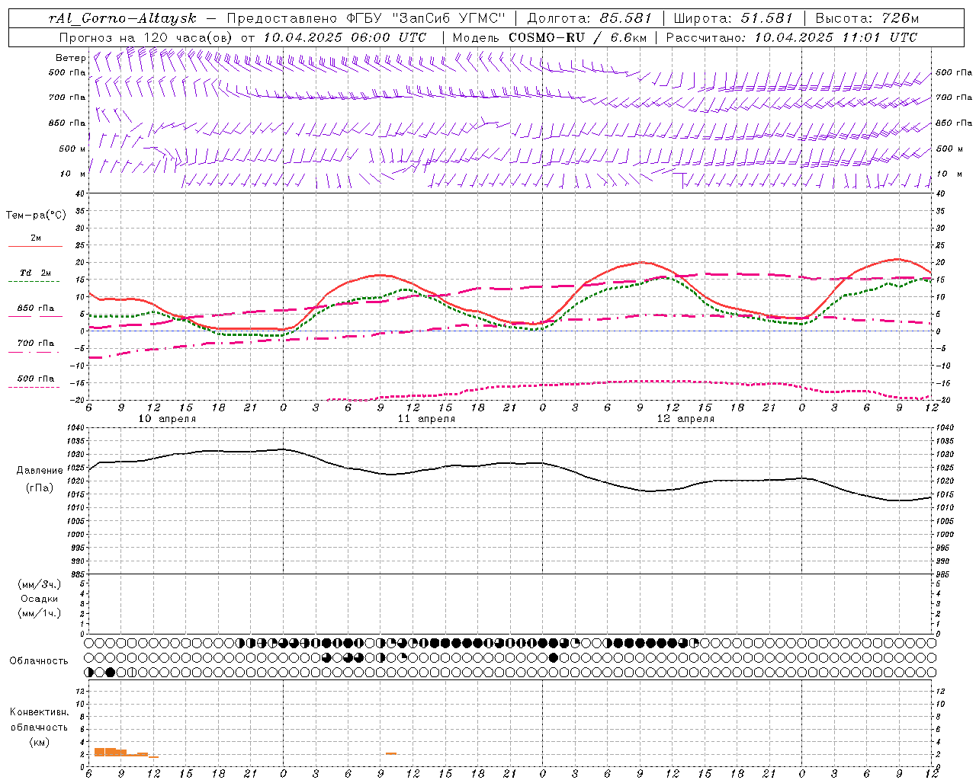976x780 pixels.
Task: Click the small orange convective bar near 10 o'clock on 11 April
Action: tap(390, 753)
